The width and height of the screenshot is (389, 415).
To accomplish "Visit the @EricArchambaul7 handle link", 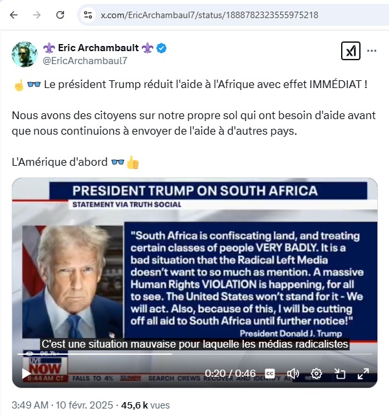I will (85, 61).
